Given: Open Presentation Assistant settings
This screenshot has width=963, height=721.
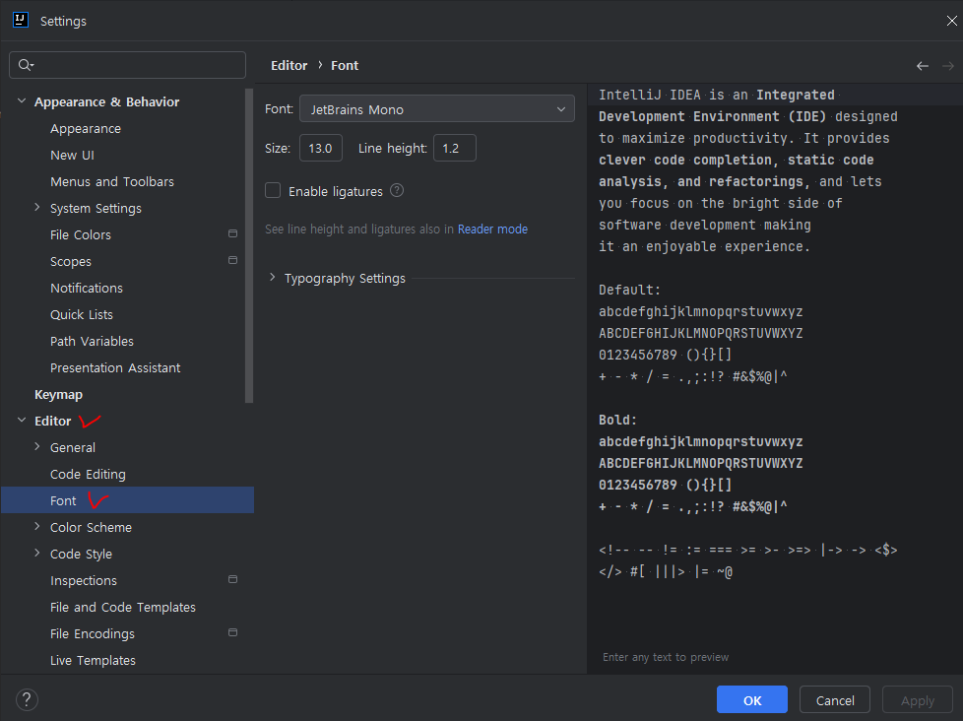Looking at the screenshot, I should (115, 367).
